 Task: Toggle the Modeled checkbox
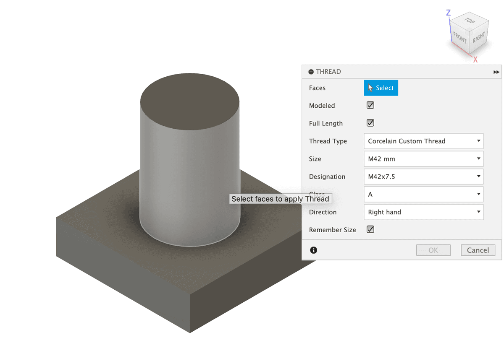[370, 105]
